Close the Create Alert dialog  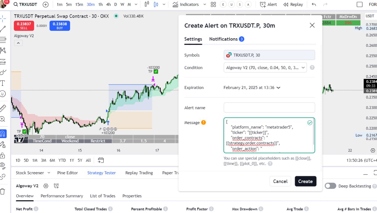[x=312, y=25]
